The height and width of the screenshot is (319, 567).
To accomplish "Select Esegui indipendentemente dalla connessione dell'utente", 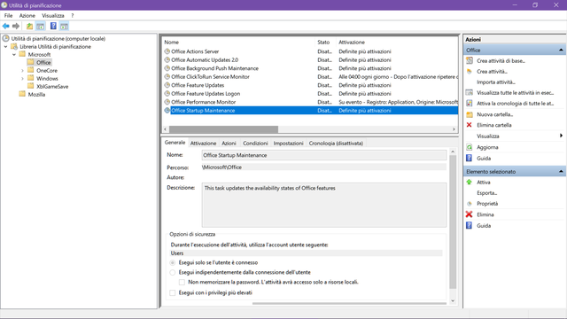I will point(173,272).
